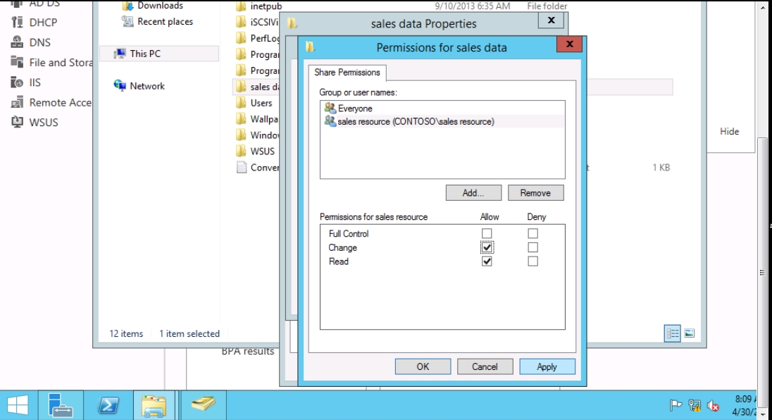Image resolution: width=772 pixels, height=420 pixels.
Task: Click the network status tray icon
Action: (696, 405)
